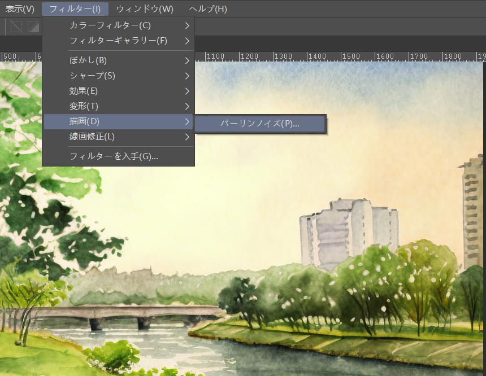
Task: Expand the 変形(T) distort submenu
Action: pos(119,106)
